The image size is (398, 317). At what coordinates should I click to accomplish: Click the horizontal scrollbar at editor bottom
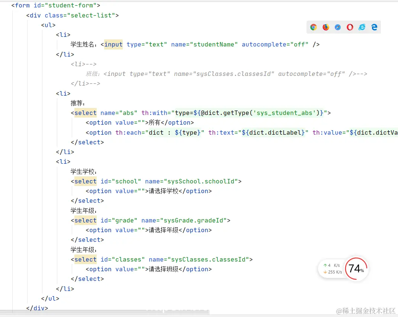[x=105, y=312]
